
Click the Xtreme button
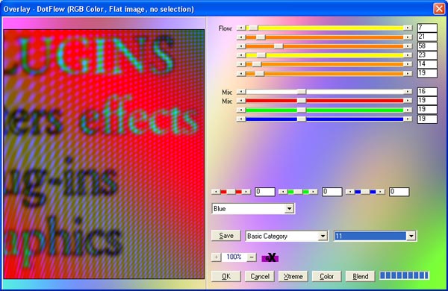pos(293,276)
